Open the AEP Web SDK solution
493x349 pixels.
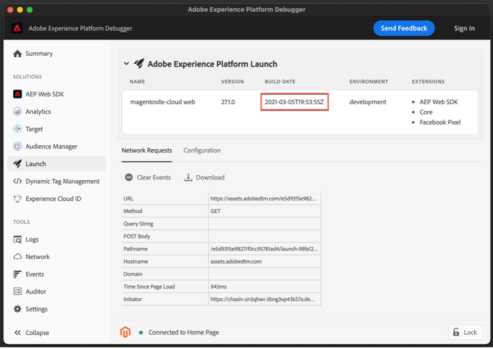45,94
